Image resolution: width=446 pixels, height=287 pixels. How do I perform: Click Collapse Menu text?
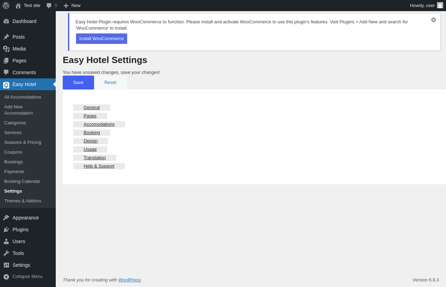[x=28, y=277]
